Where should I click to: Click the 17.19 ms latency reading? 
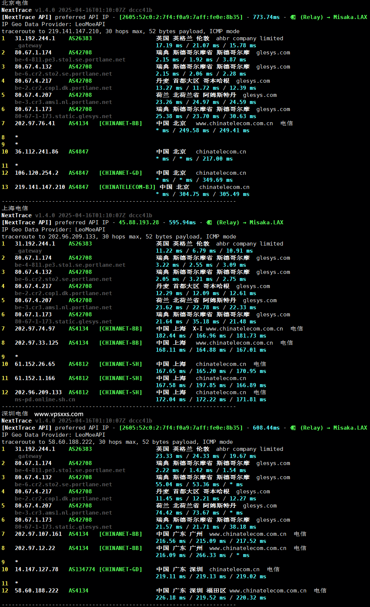[x=169, y=45]
